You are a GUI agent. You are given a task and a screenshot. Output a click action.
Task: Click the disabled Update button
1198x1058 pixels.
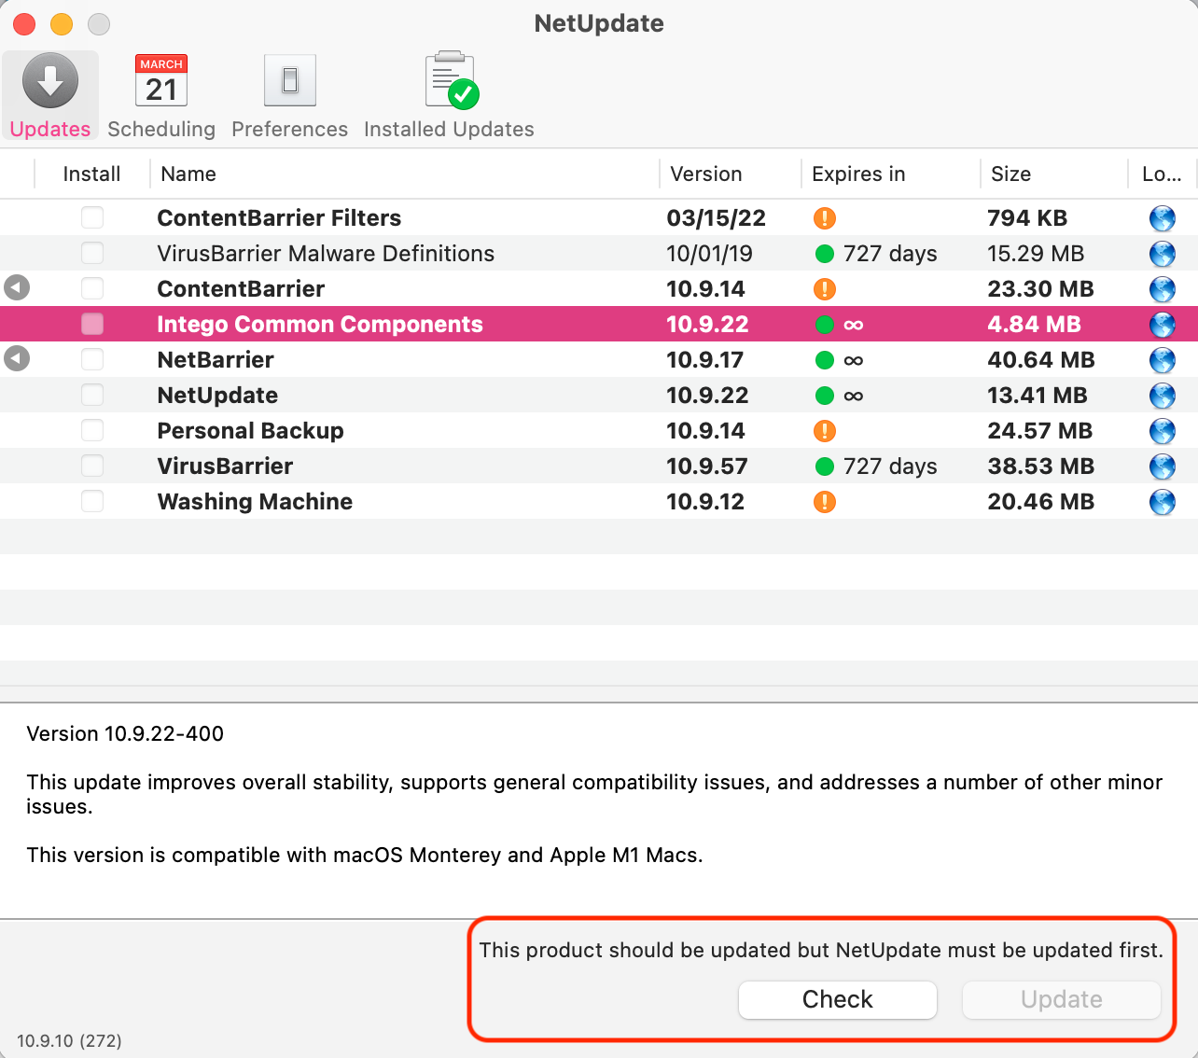(1062, 999)
